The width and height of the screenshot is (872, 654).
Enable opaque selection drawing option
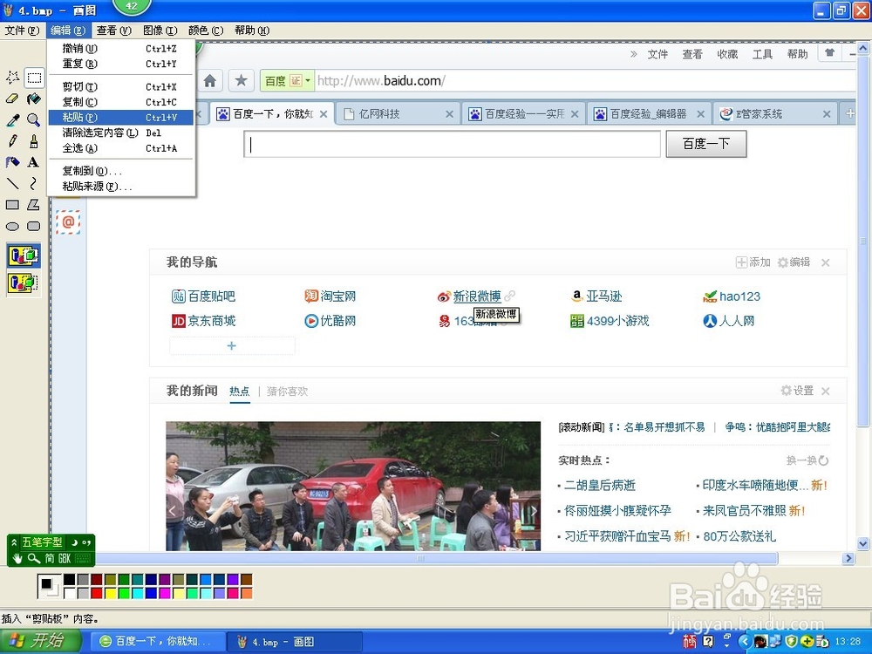pos(24,255)
